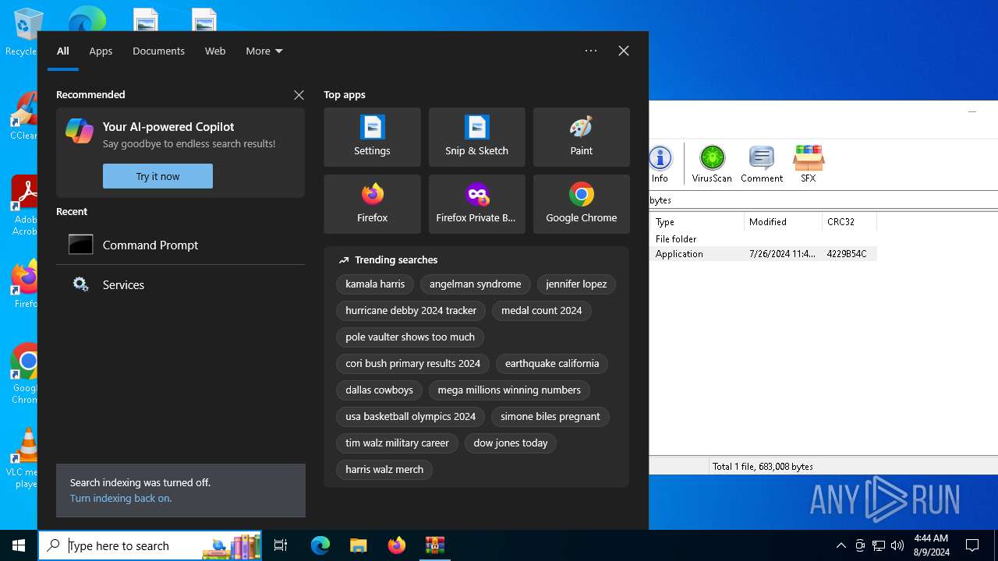Click CRC32 value 4229B54C in WinRAR
The width and height of the screenshot is (998, 561).
(x=847, y=254)
